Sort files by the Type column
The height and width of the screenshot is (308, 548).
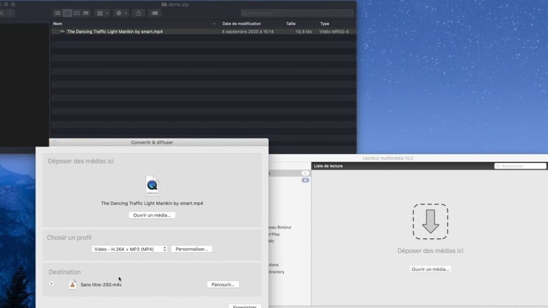[325, 24]
